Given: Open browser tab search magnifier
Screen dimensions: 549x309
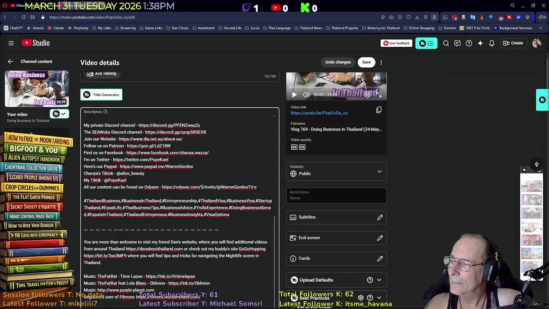Looking at the screenshot, I should pos(513,6).
